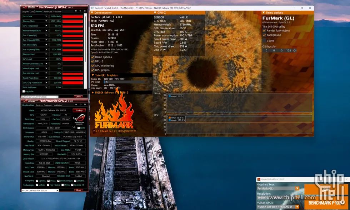Open the GPU Clock sensor dropdown arrow
The height and width of the screenshot is (210, 350).
46,16
